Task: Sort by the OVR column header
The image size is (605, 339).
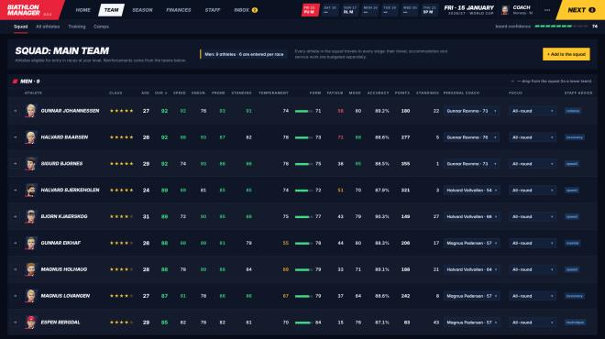Action: [x=161, y=93]
